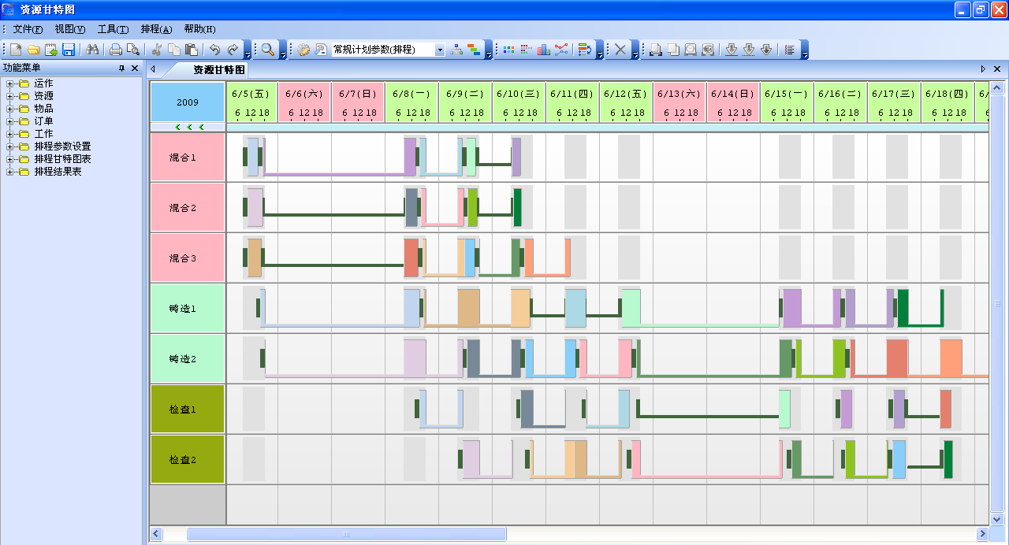
Task: Click the horizontal scrollbar thumb
Action: pyautogui.click(x=346, y=534)
